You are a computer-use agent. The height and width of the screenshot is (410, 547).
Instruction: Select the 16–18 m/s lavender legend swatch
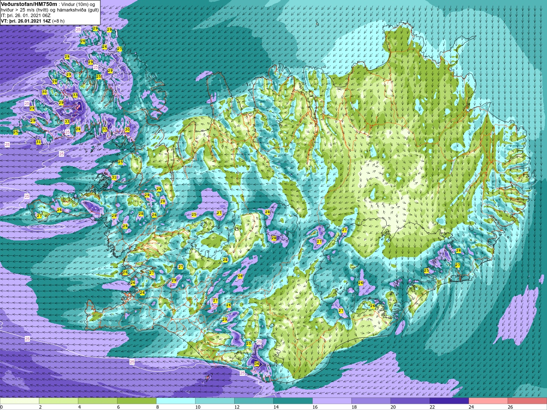332,401
